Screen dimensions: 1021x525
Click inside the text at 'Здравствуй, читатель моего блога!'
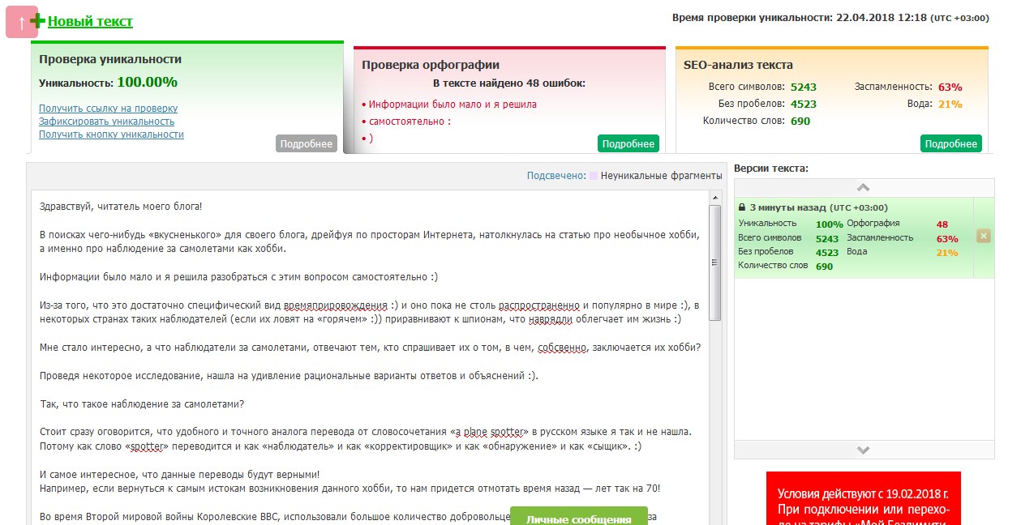coord(121,207)
